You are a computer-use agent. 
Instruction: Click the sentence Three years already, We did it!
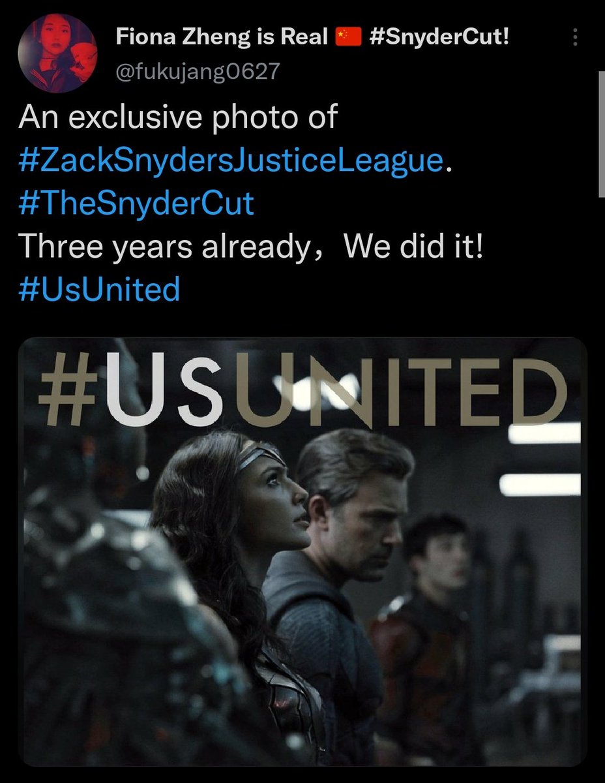tap(251, 245)
